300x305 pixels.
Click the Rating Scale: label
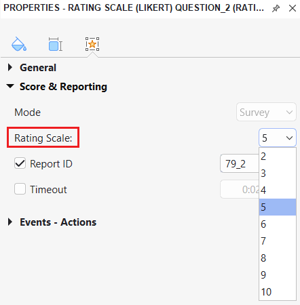[x=43, y=138]
